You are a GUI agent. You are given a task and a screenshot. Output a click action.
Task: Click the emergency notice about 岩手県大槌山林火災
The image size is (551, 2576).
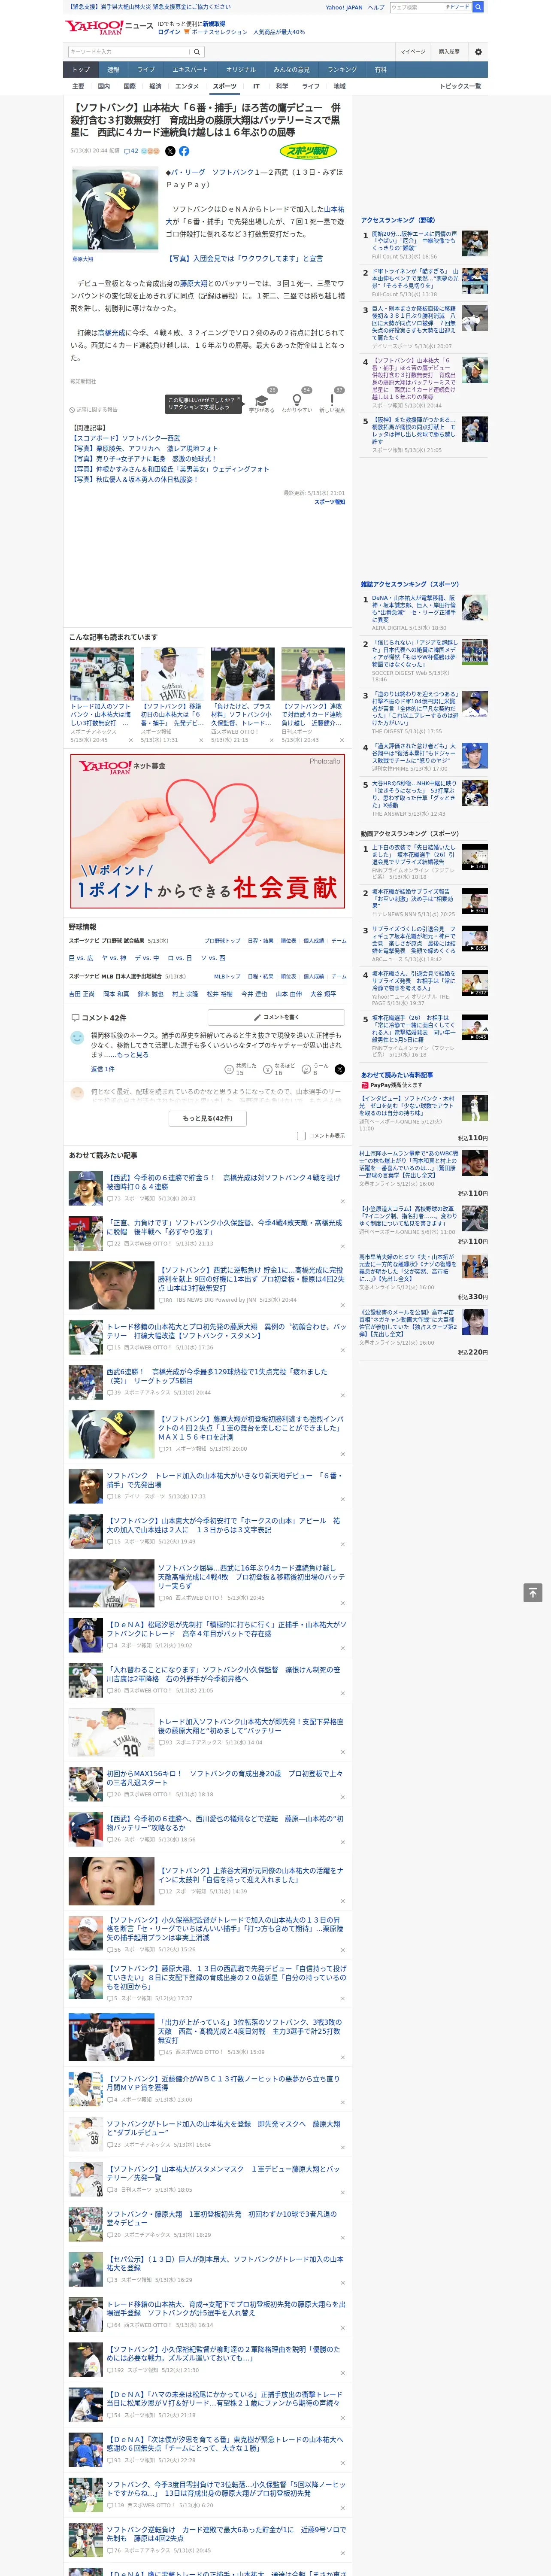148,7
